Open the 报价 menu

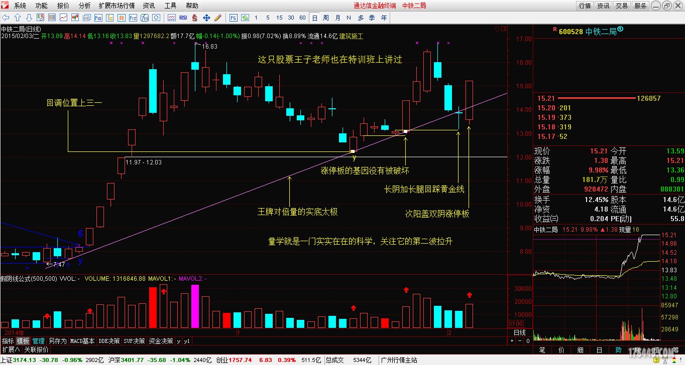63,6
